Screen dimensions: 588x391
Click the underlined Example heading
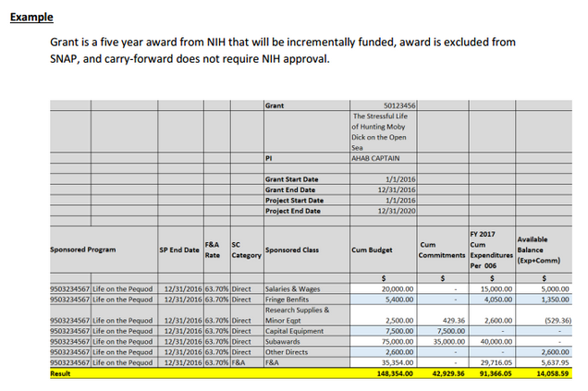(x=31, y=18)
